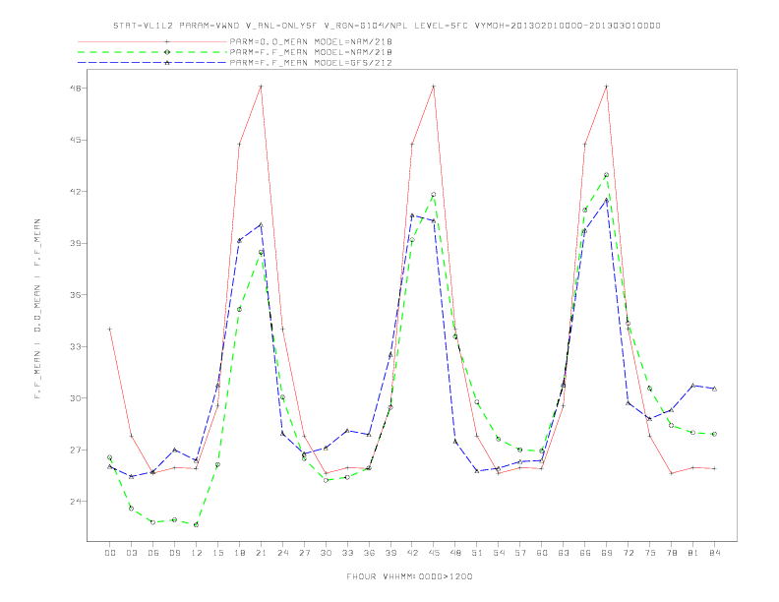Click x-axis forecast hour label 42
Viewport: 779px width, 602px height.
(x=412, y=553)
